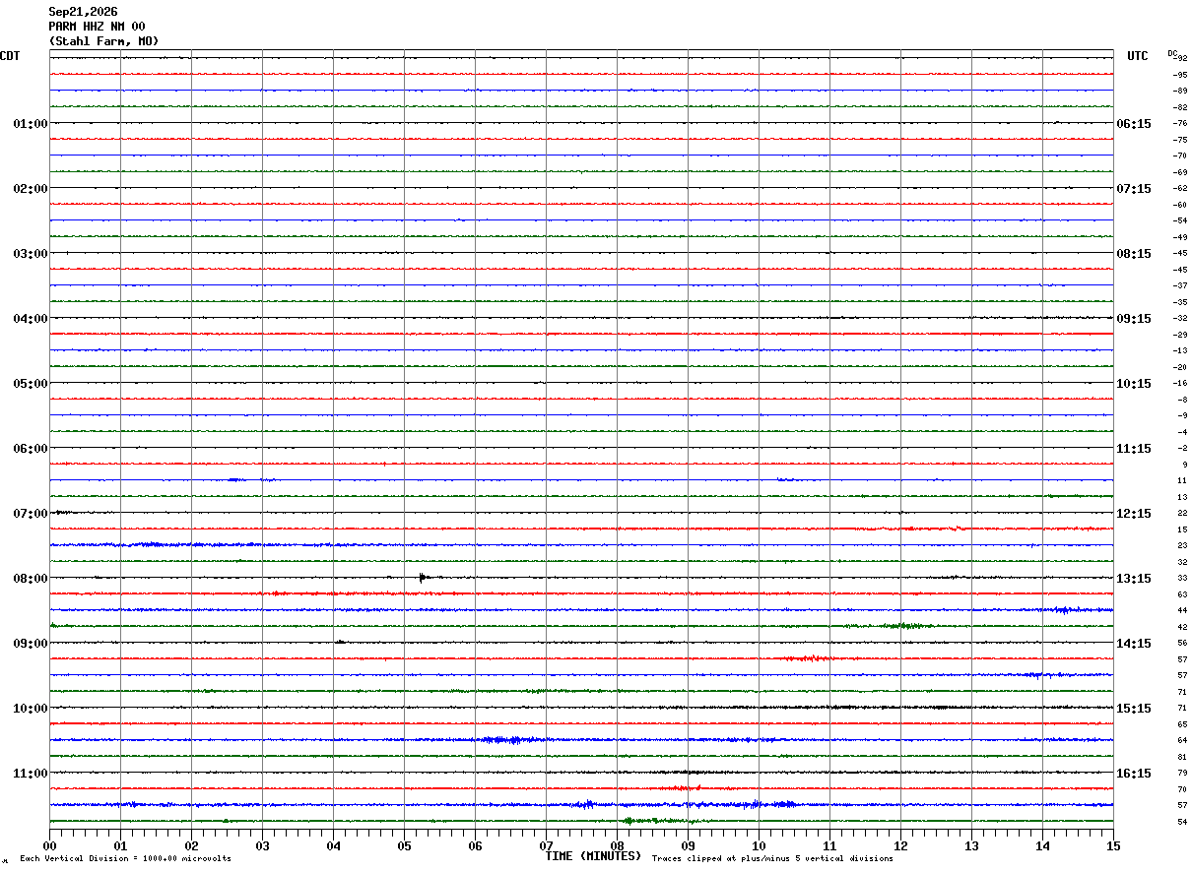Select the UTC timezone label
This screenshot has width=1192, height=872.
tap(1138, 56)
